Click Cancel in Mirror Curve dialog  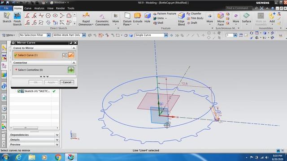pos(67,82)
